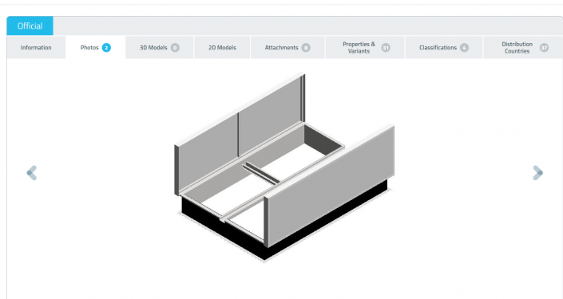Click the isometric product photo
Viewport: 563px width, 299px height.
pyautogui.click(x=284, y=167)
